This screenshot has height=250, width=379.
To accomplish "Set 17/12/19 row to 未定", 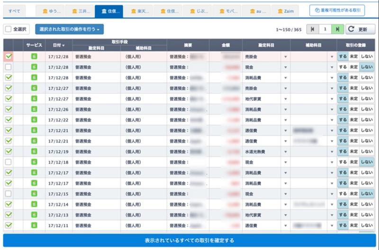I will [x=353, y=151].
